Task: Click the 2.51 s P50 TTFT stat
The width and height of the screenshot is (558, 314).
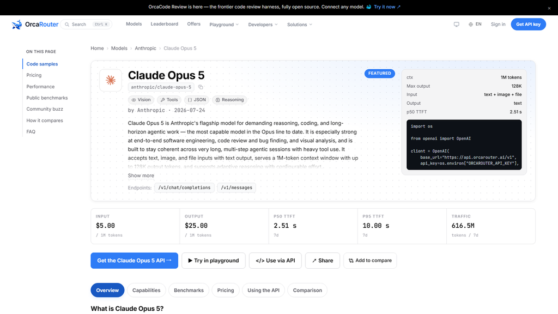Action: coord(285,226)
